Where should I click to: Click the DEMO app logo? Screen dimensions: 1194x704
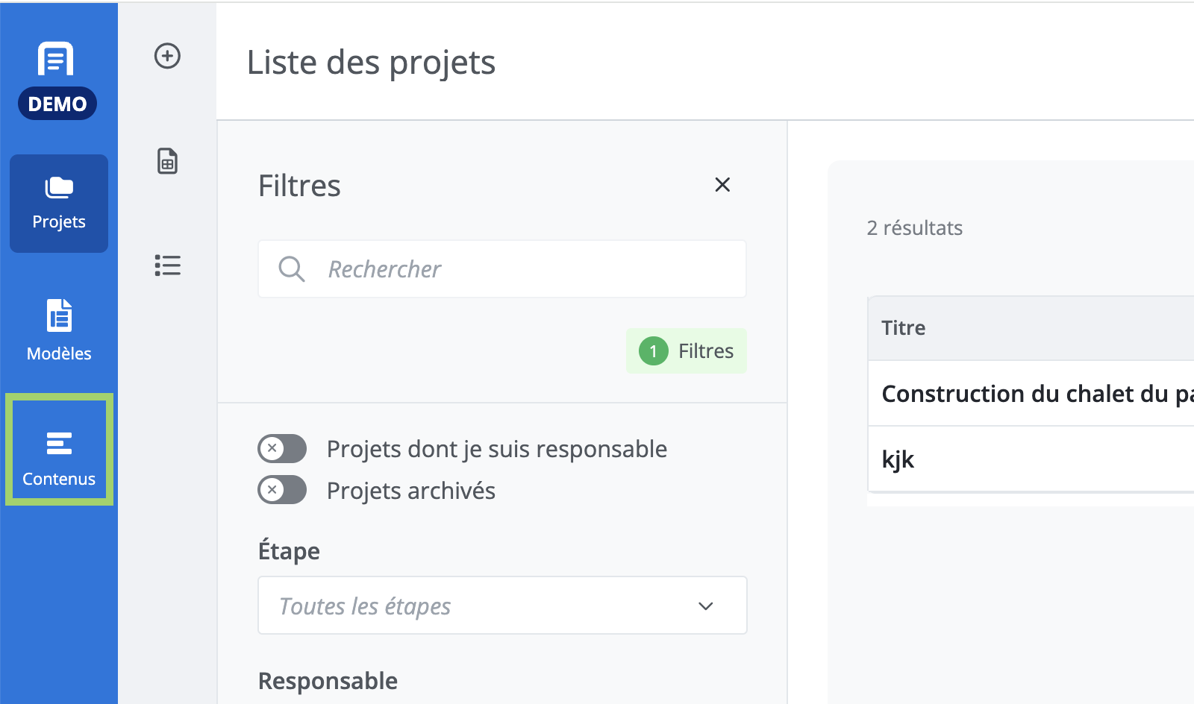coord(57,80)
